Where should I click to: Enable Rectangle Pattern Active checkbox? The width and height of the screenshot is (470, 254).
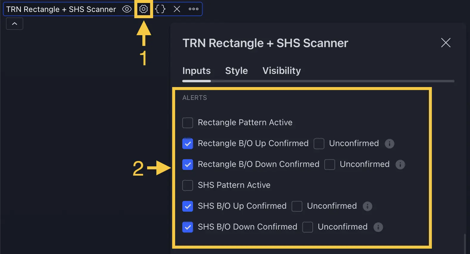(188, 123)
